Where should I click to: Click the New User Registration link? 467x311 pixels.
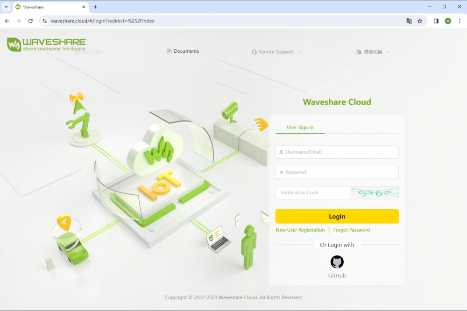300,230
